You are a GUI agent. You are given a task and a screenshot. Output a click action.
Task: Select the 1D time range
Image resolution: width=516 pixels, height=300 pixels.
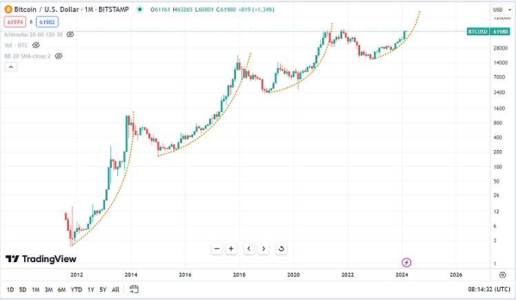point(10,290)
